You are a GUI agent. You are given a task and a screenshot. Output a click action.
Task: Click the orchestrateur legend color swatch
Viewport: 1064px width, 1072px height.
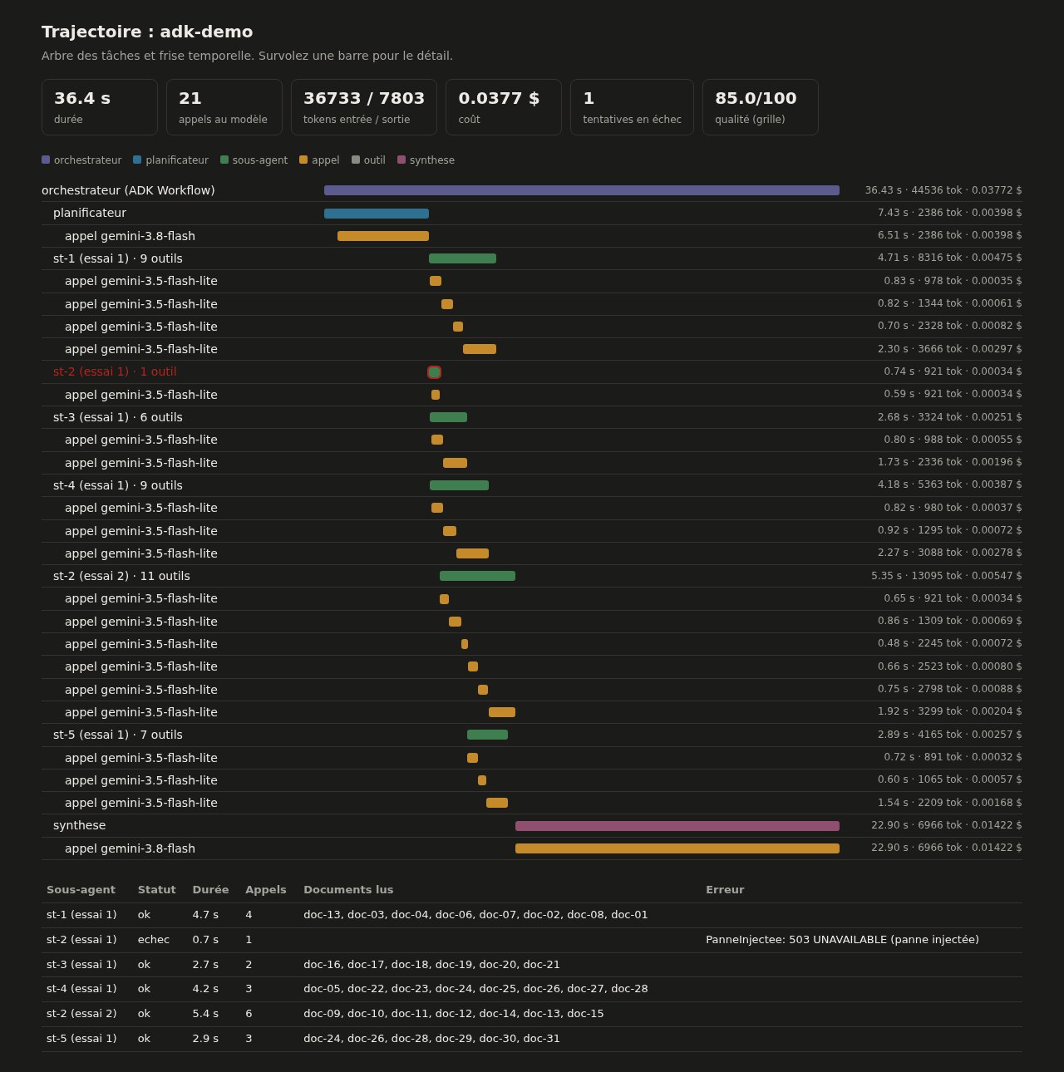tap(46, 160)
